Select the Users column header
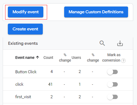The image size is (137, 105). (76, 58)
